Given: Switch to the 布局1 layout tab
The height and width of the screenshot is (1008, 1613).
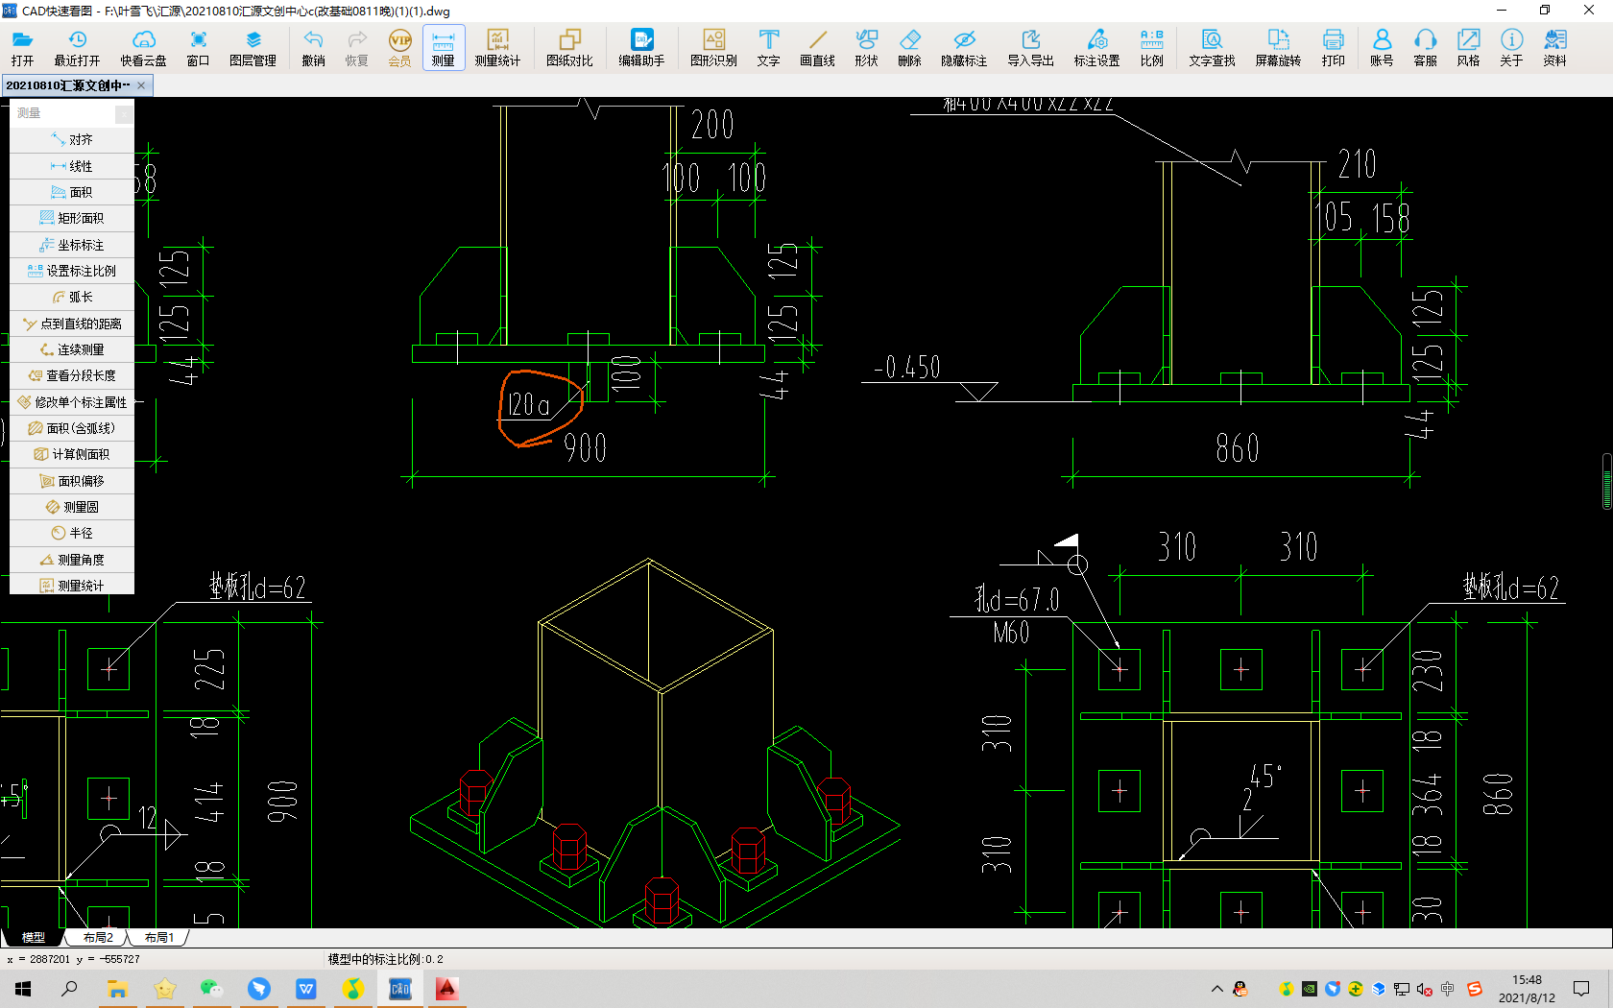Looking at the screenshot, I should [159, 937].
